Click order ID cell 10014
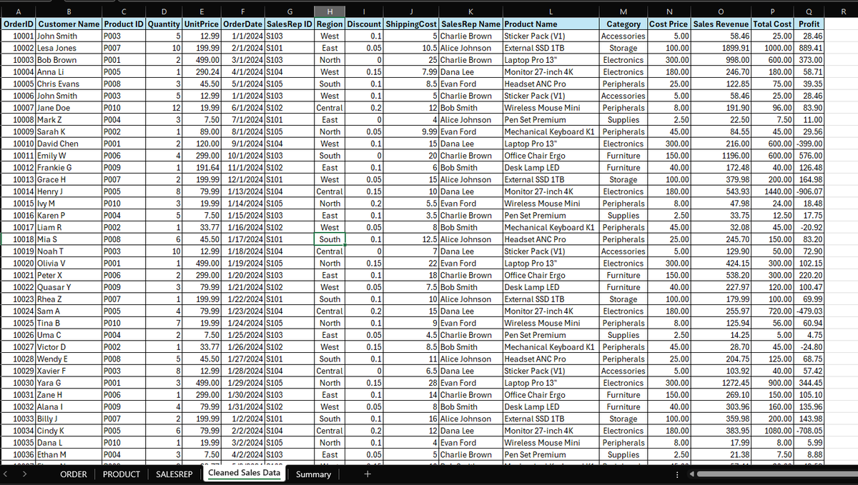Image resolution: width=858 pixels, height=485 pixels. (x=19, y=191)
